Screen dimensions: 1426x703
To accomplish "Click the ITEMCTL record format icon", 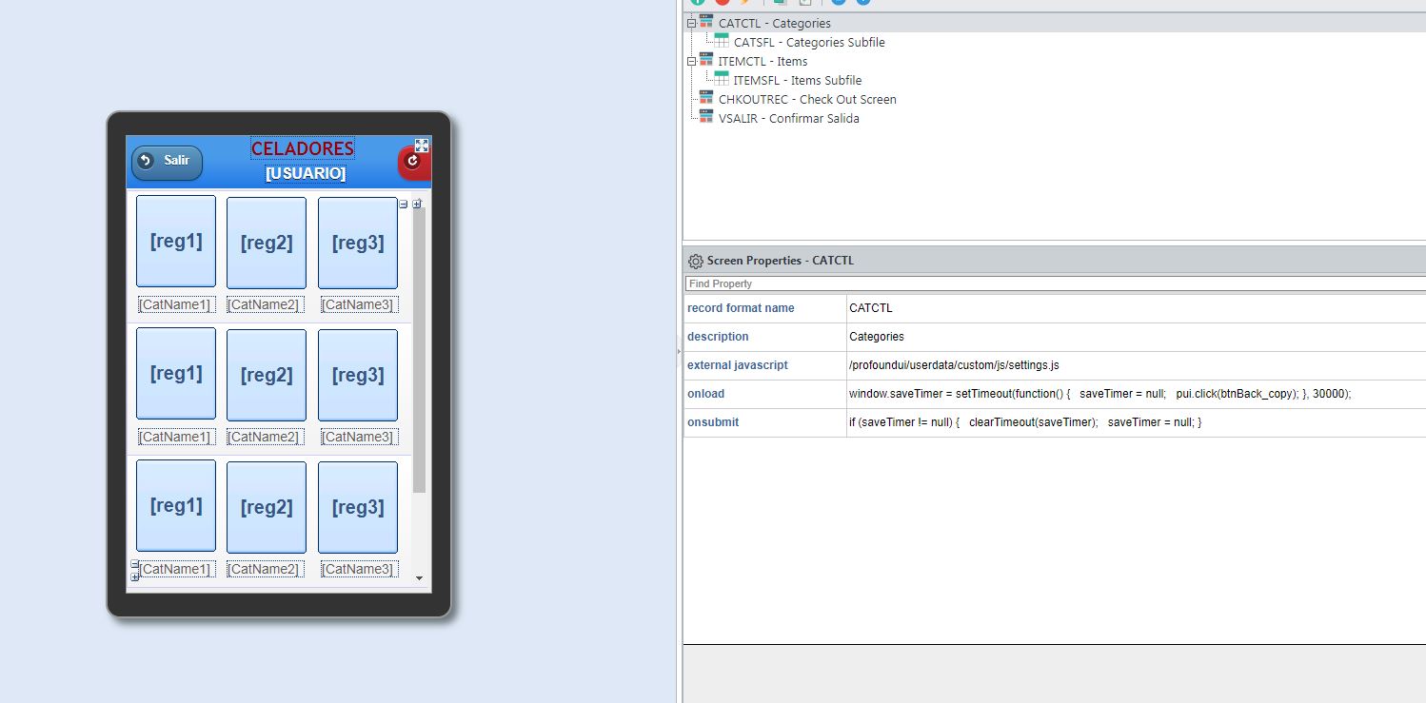I will coord(705,60).
